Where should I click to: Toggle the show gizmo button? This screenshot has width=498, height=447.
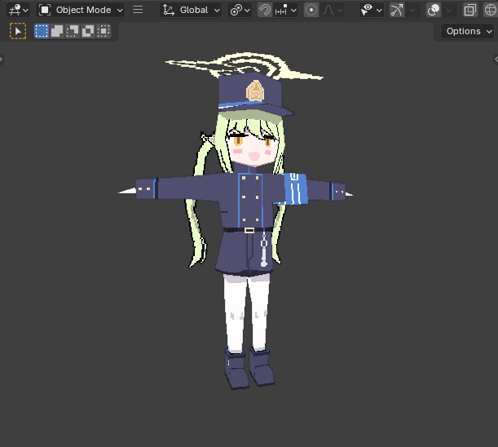click(396, 10)
